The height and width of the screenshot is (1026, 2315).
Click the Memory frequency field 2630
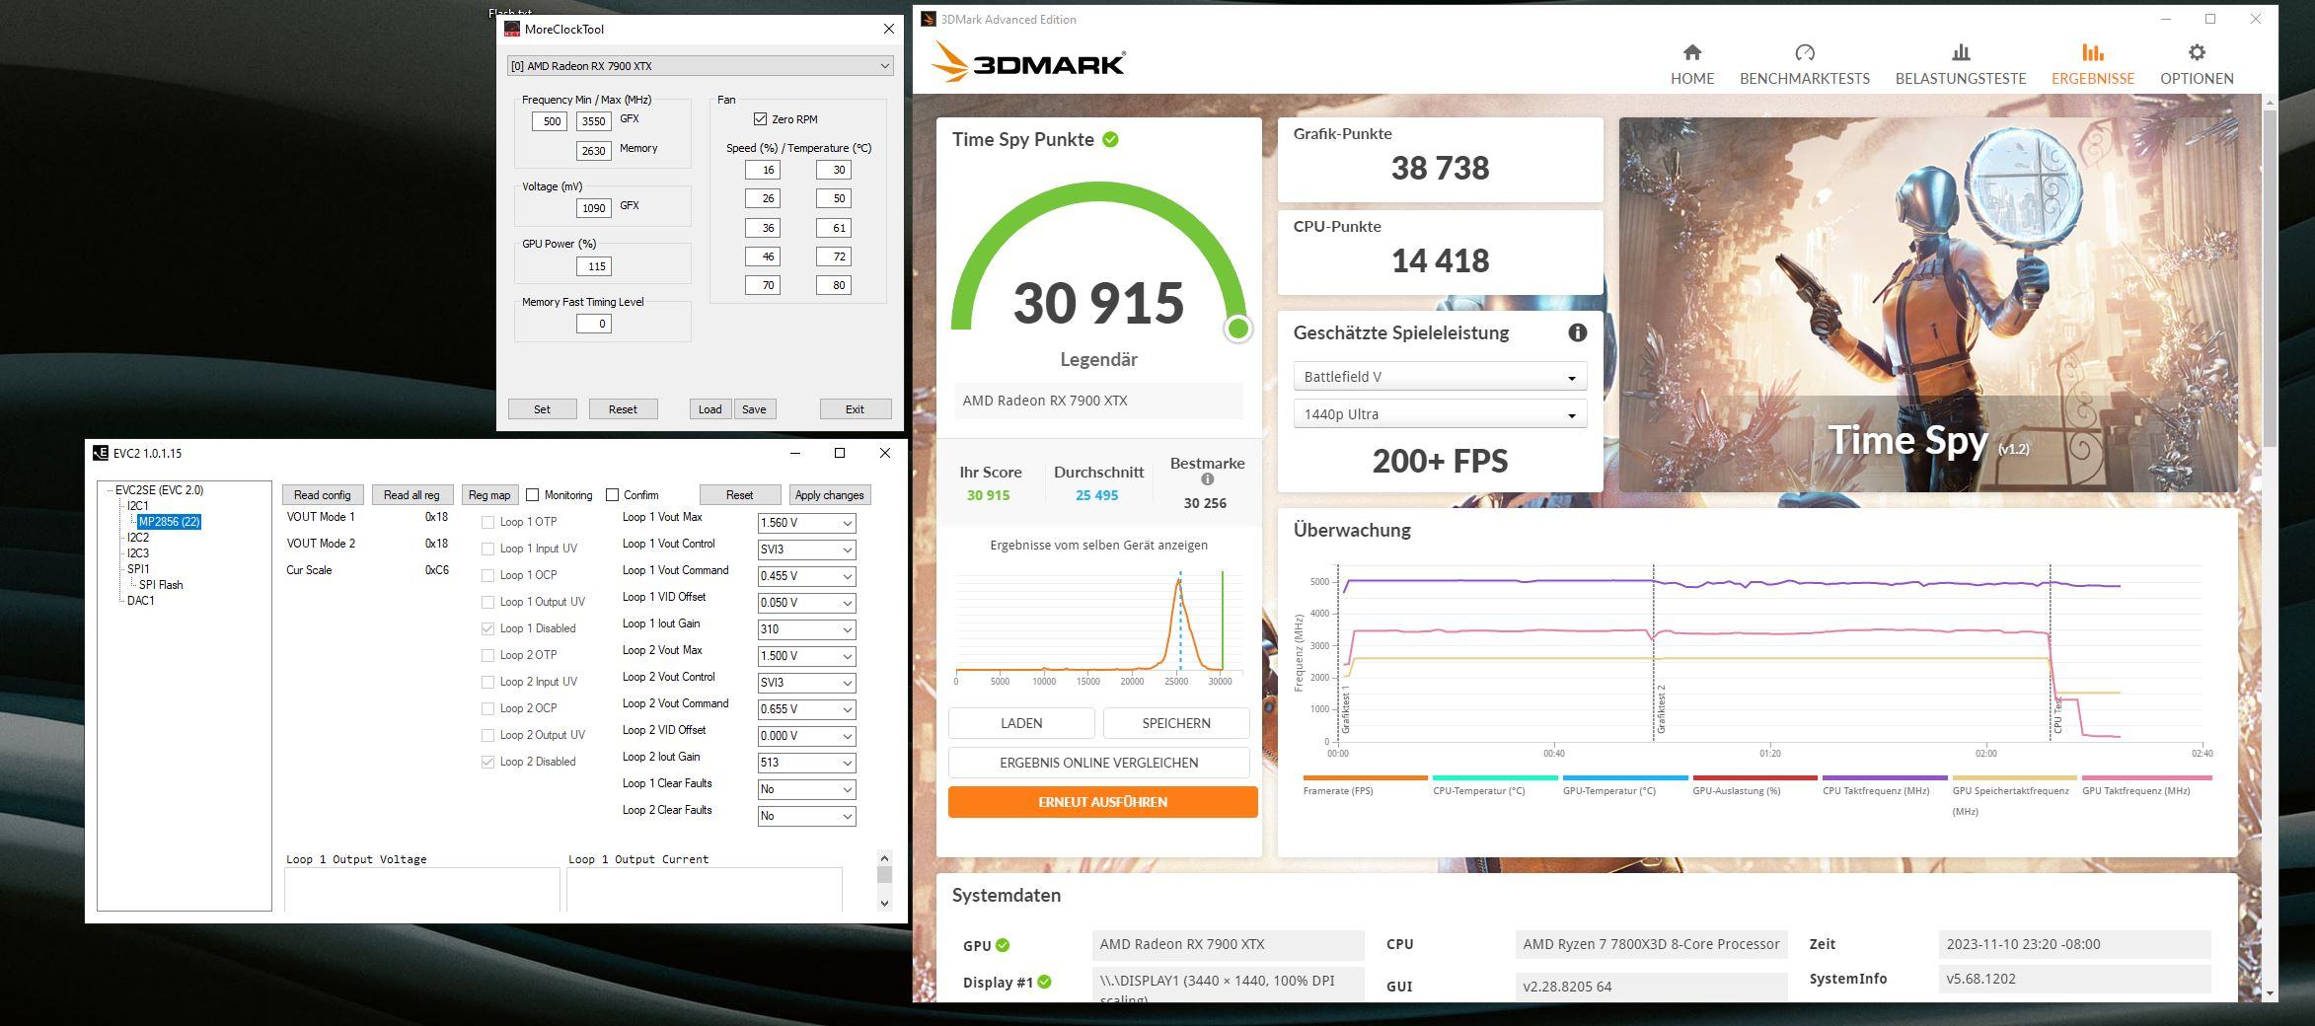click(593, 151)
